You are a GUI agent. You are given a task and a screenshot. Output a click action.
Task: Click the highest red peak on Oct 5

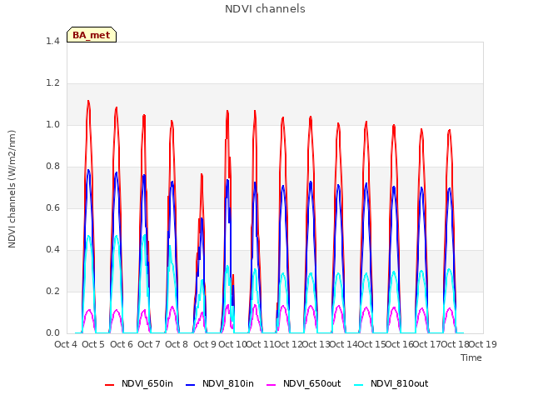coord(88,101)
